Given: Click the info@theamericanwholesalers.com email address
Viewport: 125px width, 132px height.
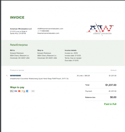Looking at the screenshot, I should pyautogui.click(x=50, y=29).
